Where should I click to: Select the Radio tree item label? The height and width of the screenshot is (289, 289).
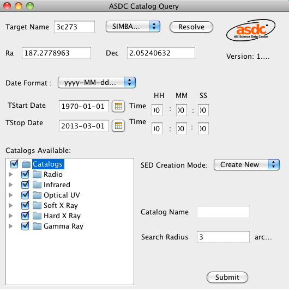pos(53,174)
